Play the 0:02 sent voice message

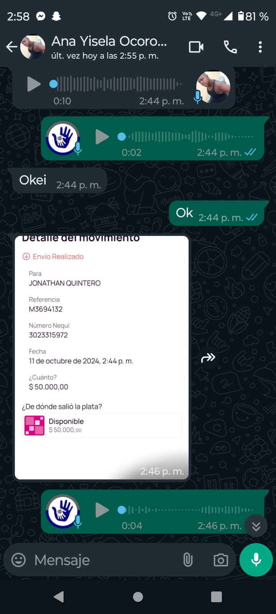(102, 137)
